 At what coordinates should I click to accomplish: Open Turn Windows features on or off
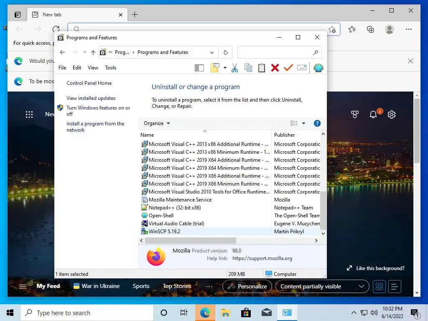point(98,111)
